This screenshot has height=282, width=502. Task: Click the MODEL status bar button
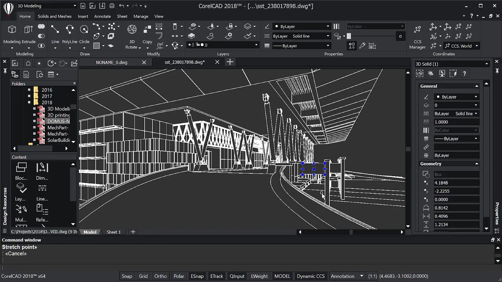[x=282, y=276]
